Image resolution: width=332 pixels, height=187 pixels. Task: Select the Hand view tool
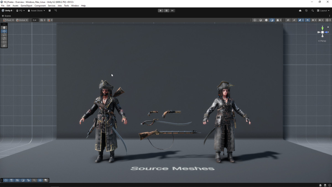pyautogui.click(x=4, y=27)
